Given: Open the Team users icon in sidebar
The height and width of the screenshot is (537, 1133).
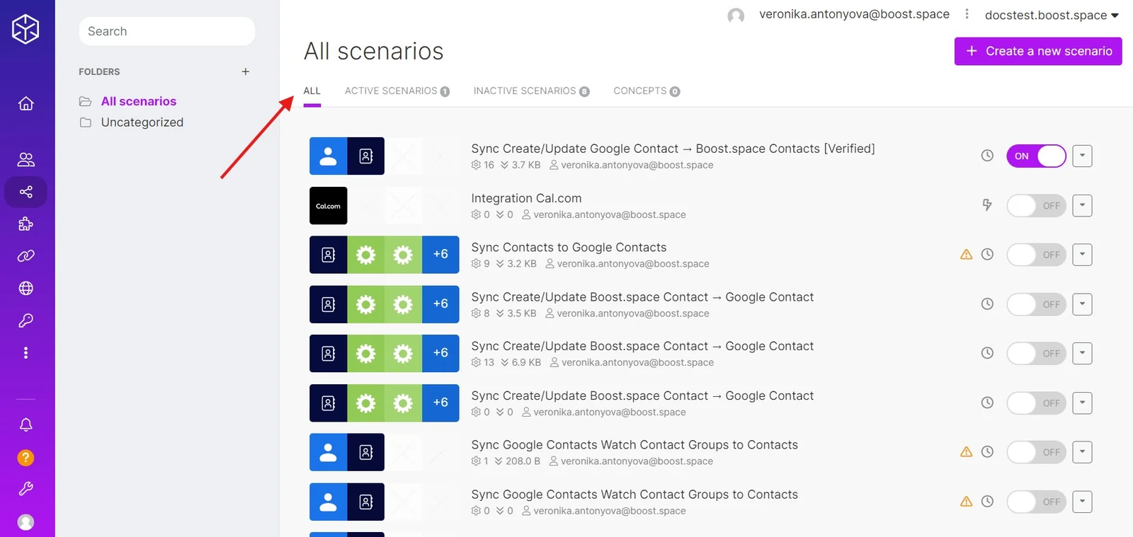Looking at the screenshot, I should [26, 159].
